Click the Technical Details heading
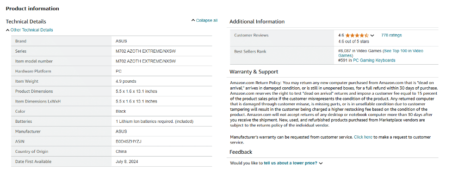This screenshot has height=169, width=452. pos(26,22)
